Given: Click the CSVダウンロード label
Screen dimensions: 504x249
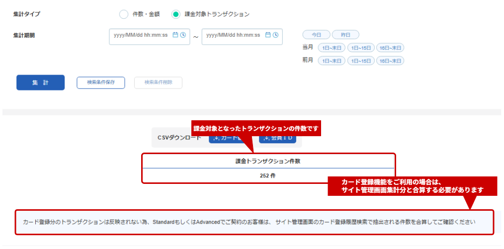Looking at the screenshot, I should click(x=179, y=138).
